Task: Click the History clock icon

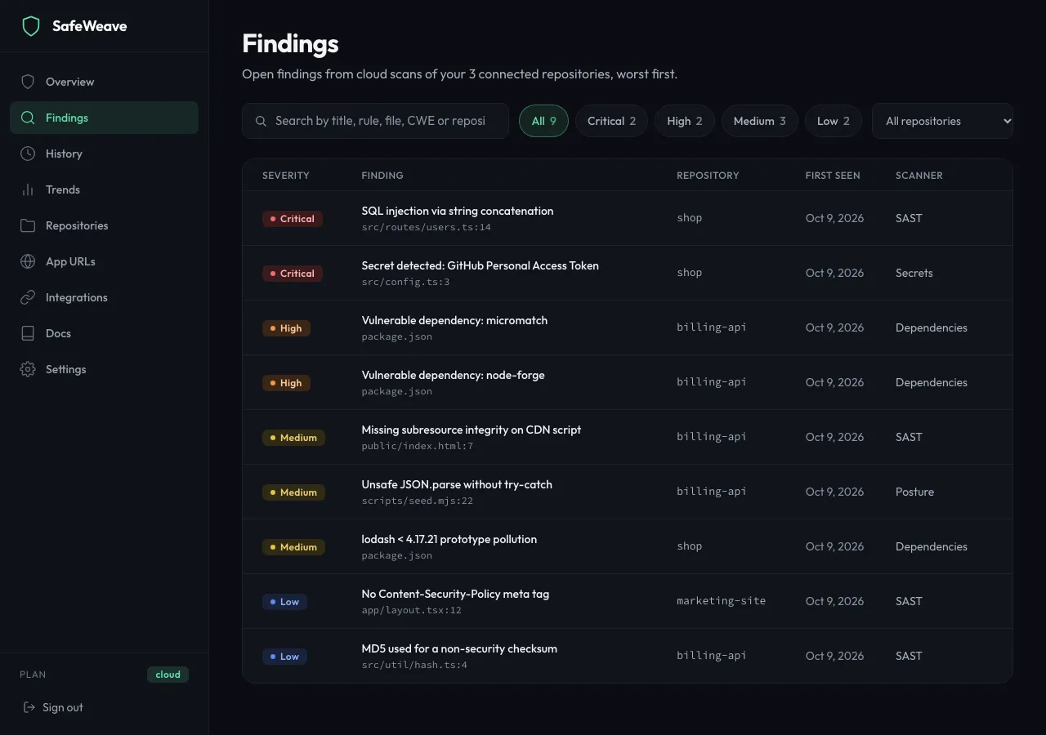Action: click(x=28, y=154)
